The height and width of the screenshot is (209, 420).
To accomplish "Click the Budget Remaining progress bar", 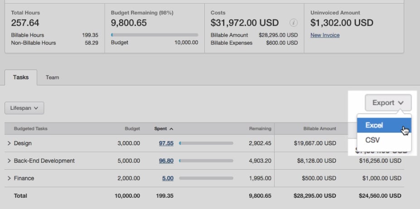I will tap(154, 35).
